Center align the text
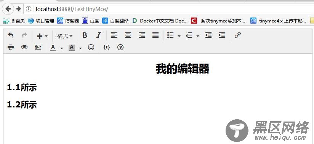The width and height of the screenshot is (314, 144). (x=128, y=35)
